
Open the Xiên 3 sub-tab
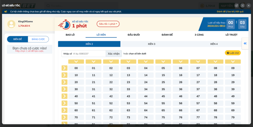click(151, 44)
